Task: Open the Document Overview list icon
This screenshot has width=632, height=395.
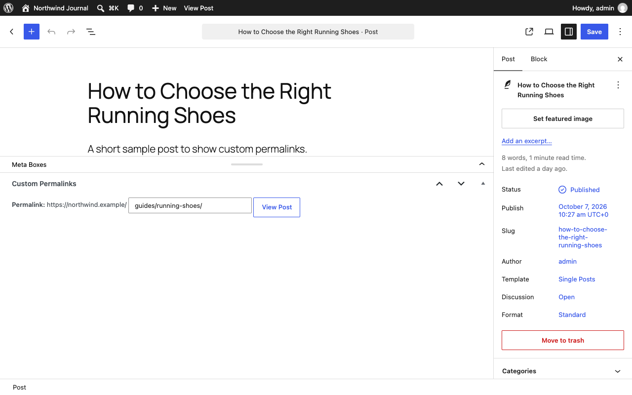Action: pyautogui.click(x=91, y=32)
